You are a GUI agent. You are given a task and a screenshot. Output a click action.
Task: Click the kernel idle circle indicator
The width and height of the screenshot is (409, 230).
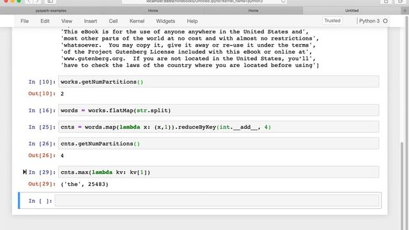pyautogui.click(x=385, y=21)
